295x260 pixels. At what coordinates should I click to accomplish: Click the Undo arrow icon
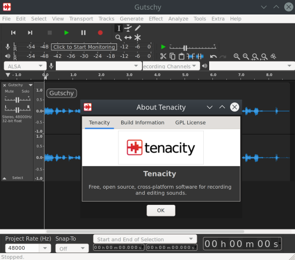(213, 56)
